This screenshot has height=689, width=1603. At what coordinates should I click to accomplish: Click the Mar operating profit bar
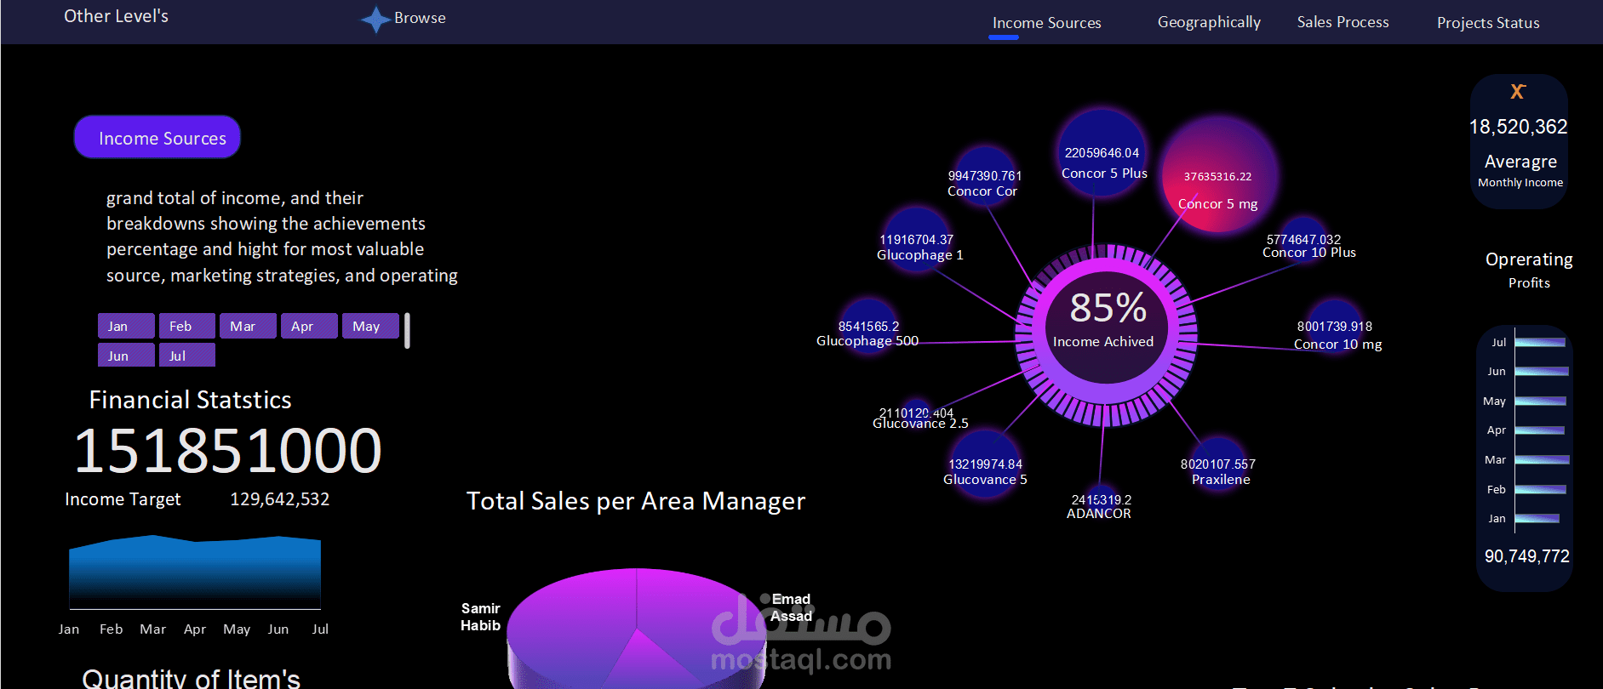click(x=1543, y=459)
